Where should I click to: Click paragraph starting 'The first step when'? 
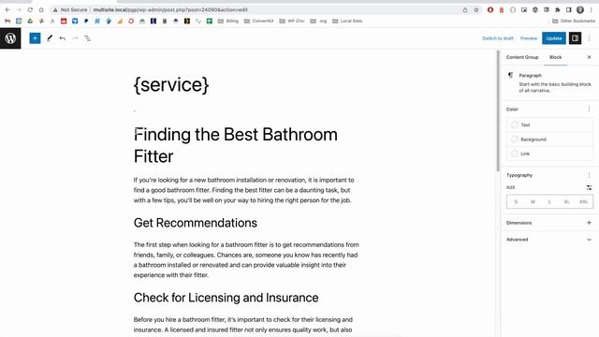coord(246,260)
